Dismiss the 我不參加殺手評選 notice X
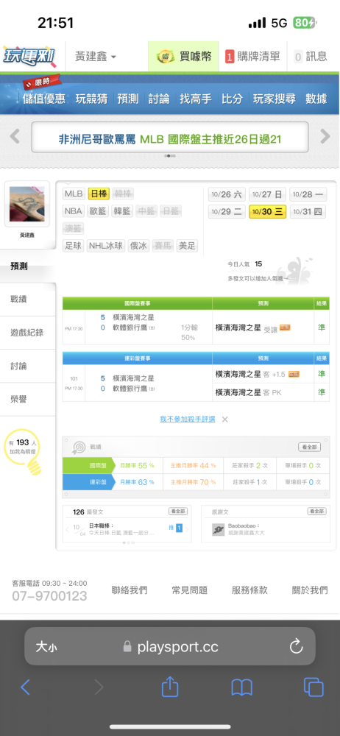This screenshot has width=340, height=736. [225, 420]
